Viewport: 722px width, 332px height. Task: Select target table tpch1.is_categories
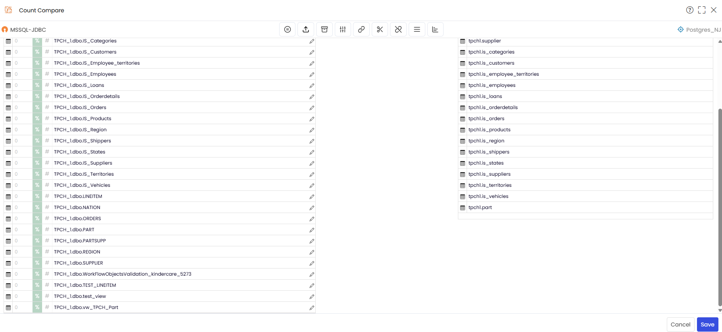585,52
